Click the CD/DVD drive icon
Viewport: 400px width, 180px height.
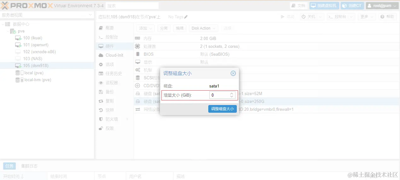(x=138, y=86)
